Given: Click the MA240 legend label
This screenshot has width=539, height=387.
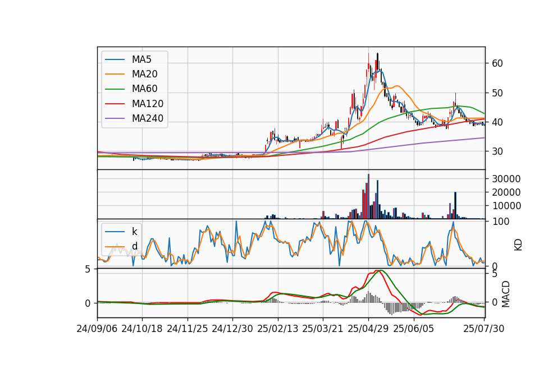Looking at the screenshot, I should pyautogui.click(x=148, y=118).
